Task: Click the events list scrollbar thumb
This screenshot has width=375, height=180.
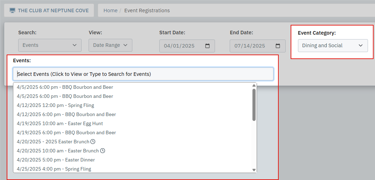Action: [254, 105]
